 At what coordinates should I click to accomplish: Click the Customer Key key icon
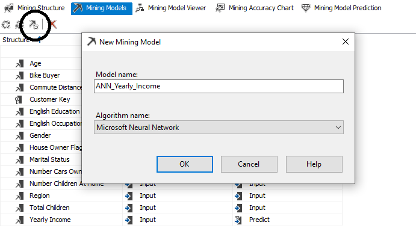coord(18,100)
